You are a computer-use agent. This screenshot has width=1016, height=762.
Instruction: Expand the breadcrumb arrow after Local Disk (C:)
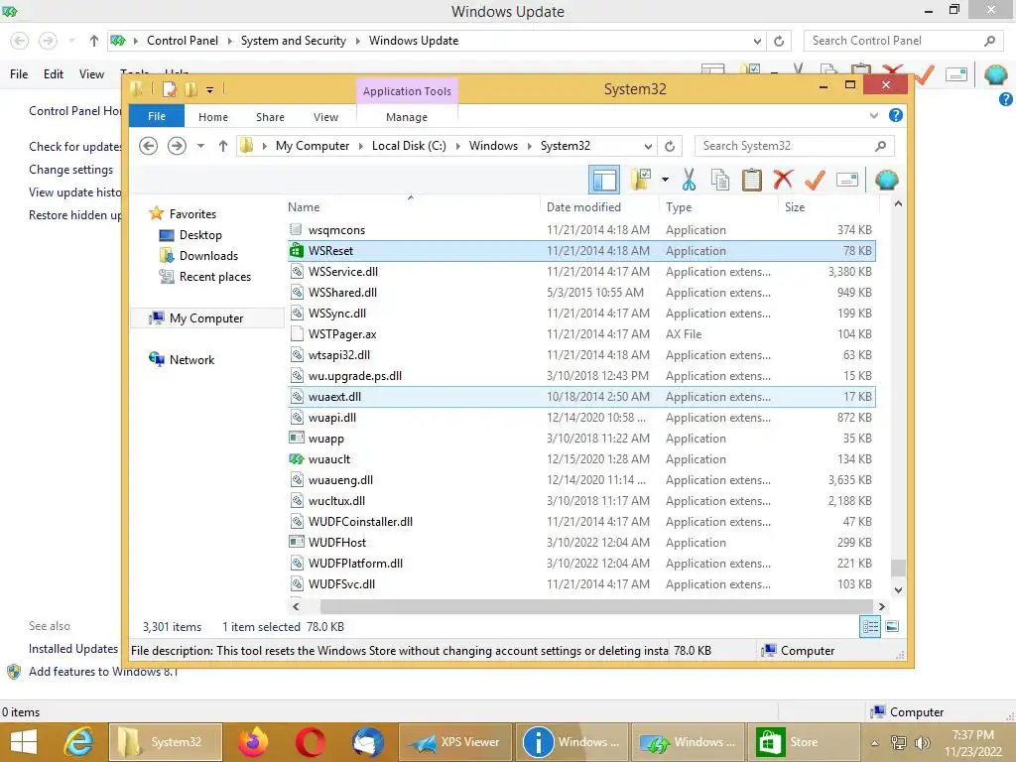click(457, 146)
